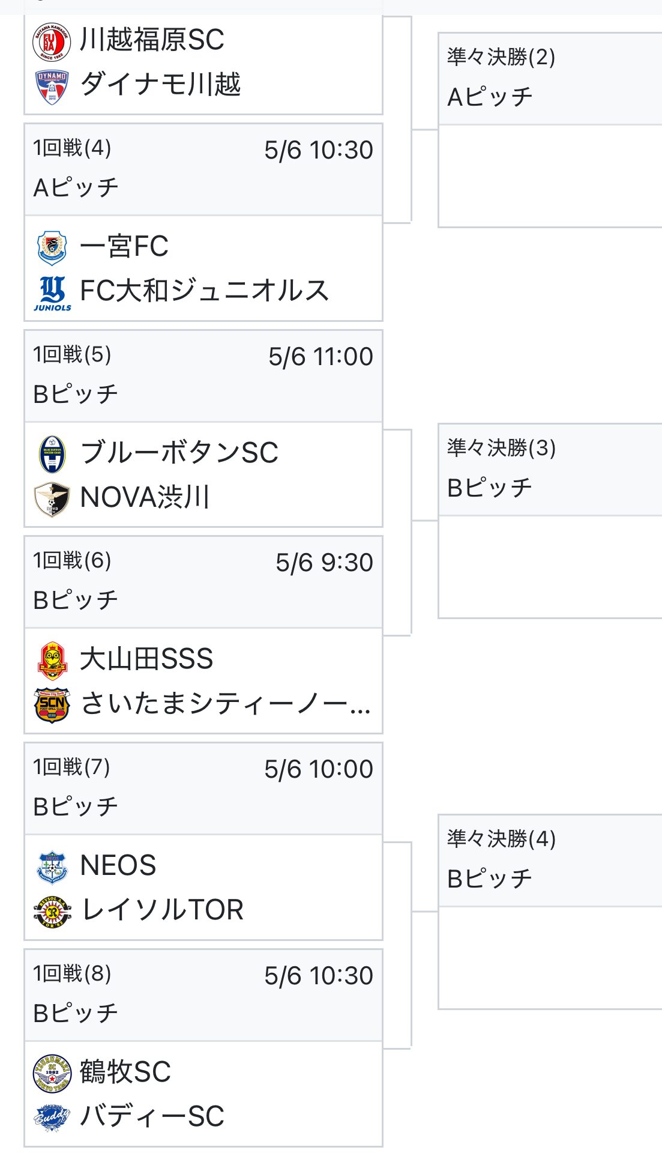The height and width of the screenshot is (1159, 662).
Task: Open the 準々決勝(4) quarterfinal box
Action: (x=550, y=912)
